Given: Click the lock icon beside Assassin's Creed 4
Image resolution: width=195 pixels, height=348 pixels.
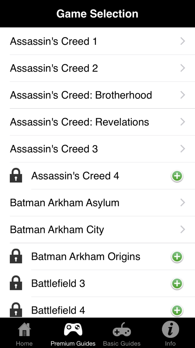Looking at the screenshot, I should pyautogui.click(x=16, y=176).
